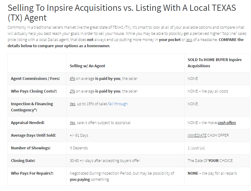Click the underlined "IMMEDIATE" cash offer text
The height and width of the screenshot is (191, 251).
(197, 135)
